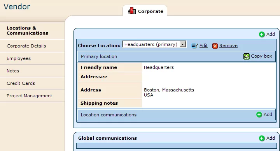The height and width of the screenshot is (151, 280).
Task: Click the Friendly name value Headquarters
Action: pyautogui.click(x=159, y=67)
